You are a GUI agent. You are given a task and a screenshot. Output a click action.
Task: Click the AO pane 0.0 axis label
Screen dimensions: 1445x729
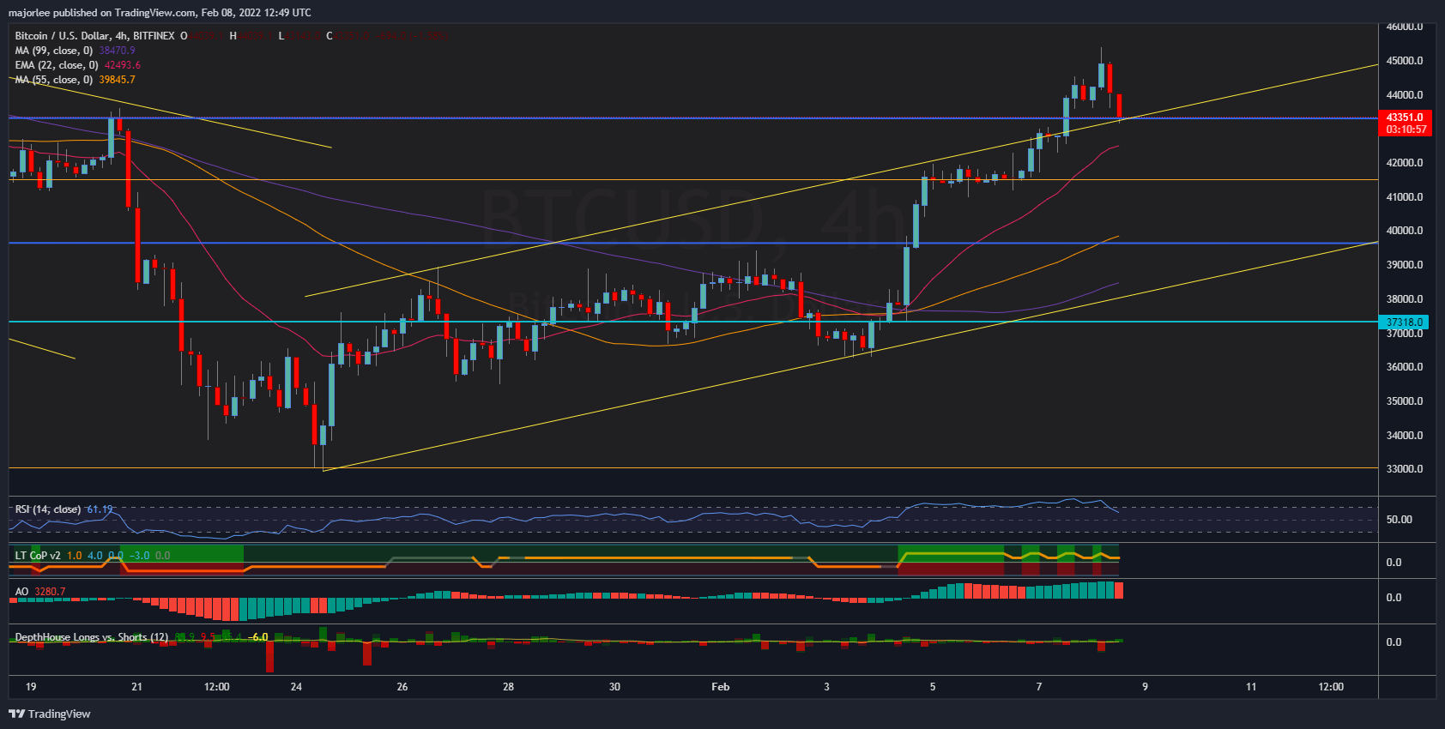pos(1394,598)
